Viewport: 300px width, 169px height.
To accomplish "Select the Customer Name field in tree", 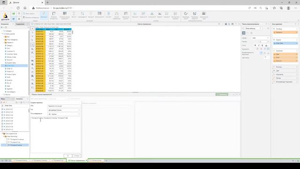I will pyautogui.click(x=12, y=54).
